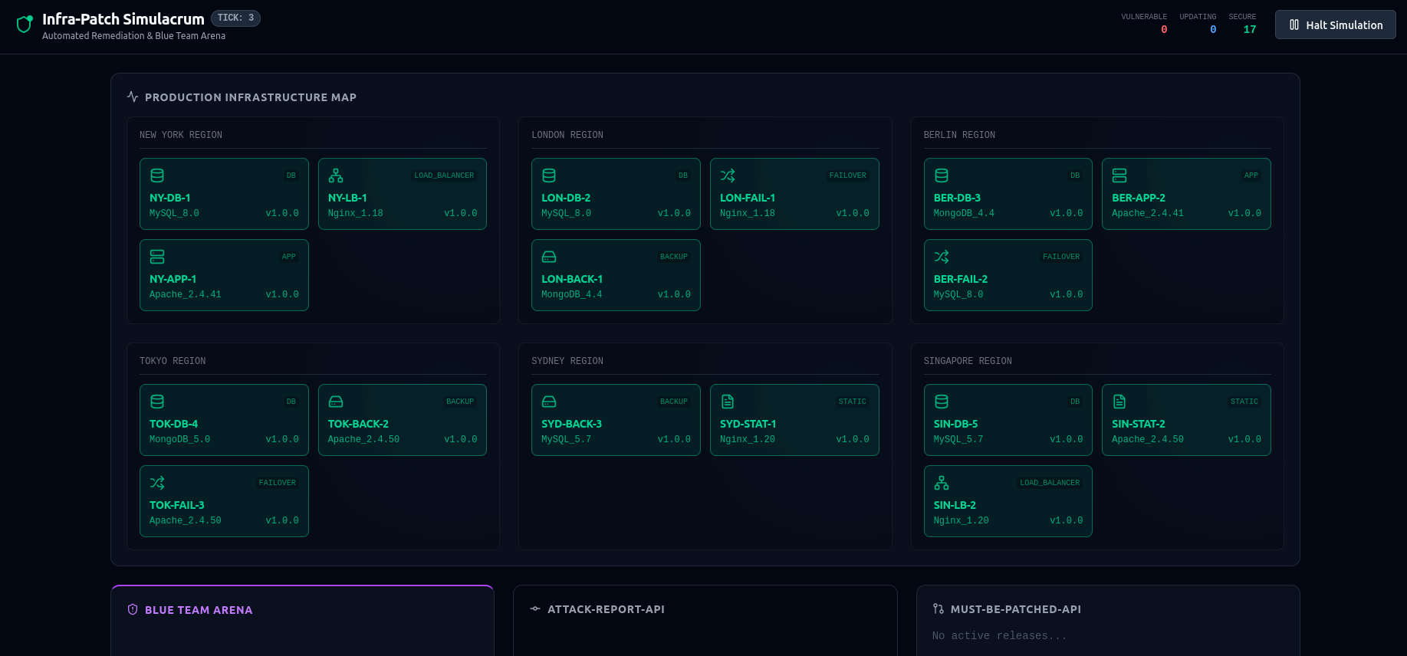Click the pull-request icon beside MUST-BE-PATCHED-API
The height and width of the screenshot is (656, 1407).
(939, 608)
